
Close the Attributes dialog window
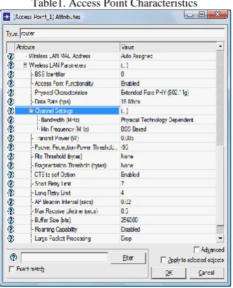(x=217, y=15)
